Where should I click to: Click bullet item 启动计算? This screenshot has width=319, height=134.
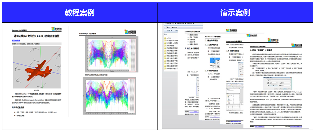192,42
